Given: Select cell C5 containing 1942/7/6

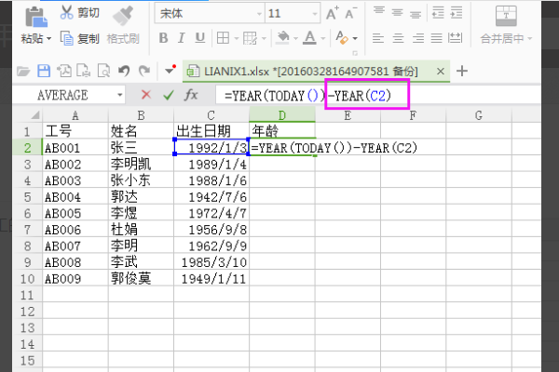Looking at the screenshot, I should pos(211,197).
